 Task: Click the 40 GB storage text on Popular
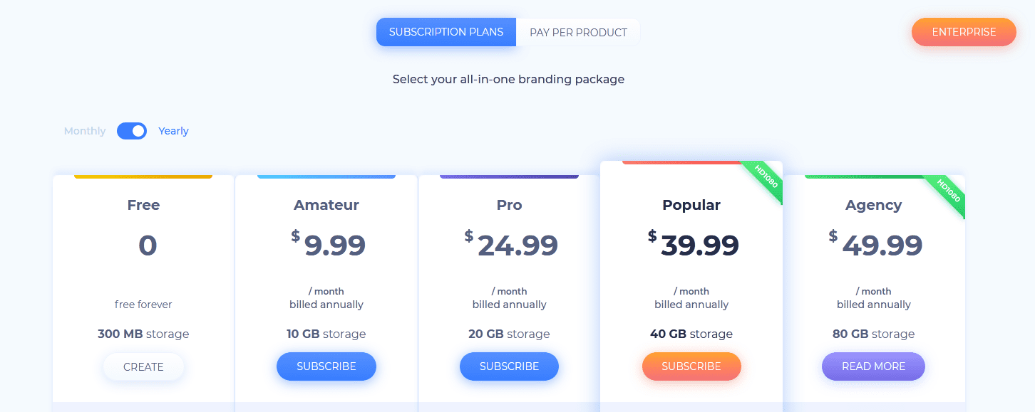[691, 334]
